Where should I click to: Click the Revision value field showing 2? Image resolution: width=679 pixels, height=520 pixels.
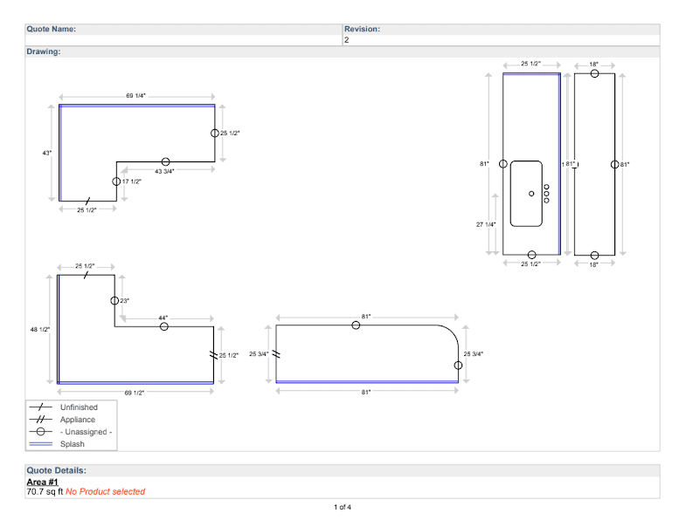click(x=500, y=40)
